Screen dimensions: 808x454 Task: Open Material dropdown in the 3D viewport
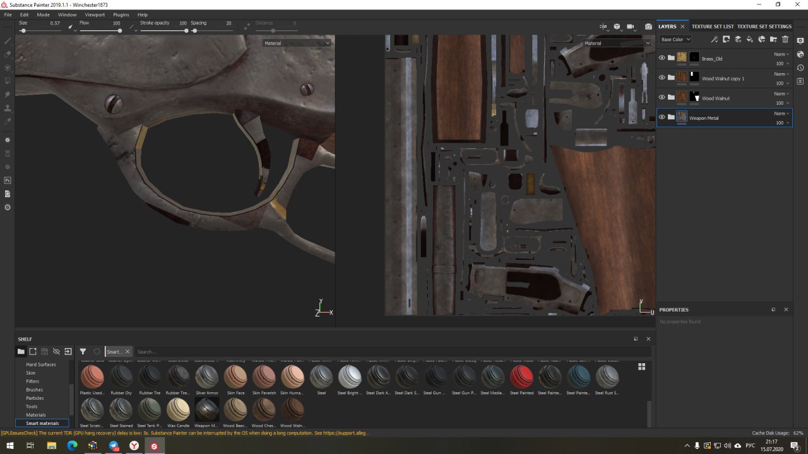297,43
